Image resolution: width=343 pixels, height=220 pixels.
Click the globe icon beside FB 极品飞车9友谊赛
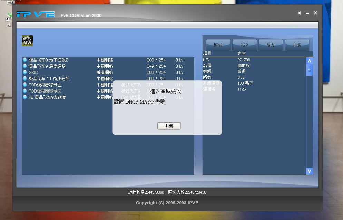click(x=25, y=97)
